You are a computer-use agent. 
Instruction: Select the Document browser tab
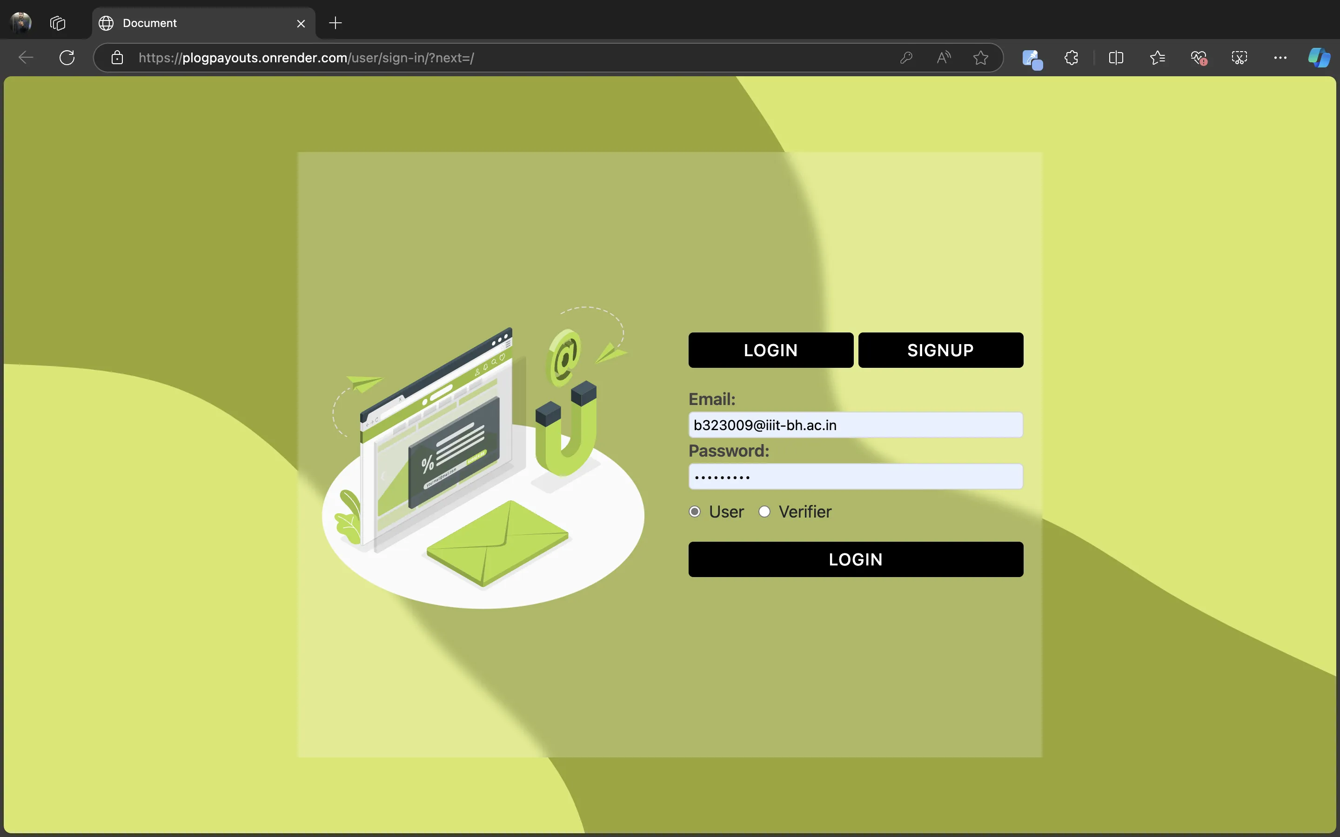(x=204, y=23)
